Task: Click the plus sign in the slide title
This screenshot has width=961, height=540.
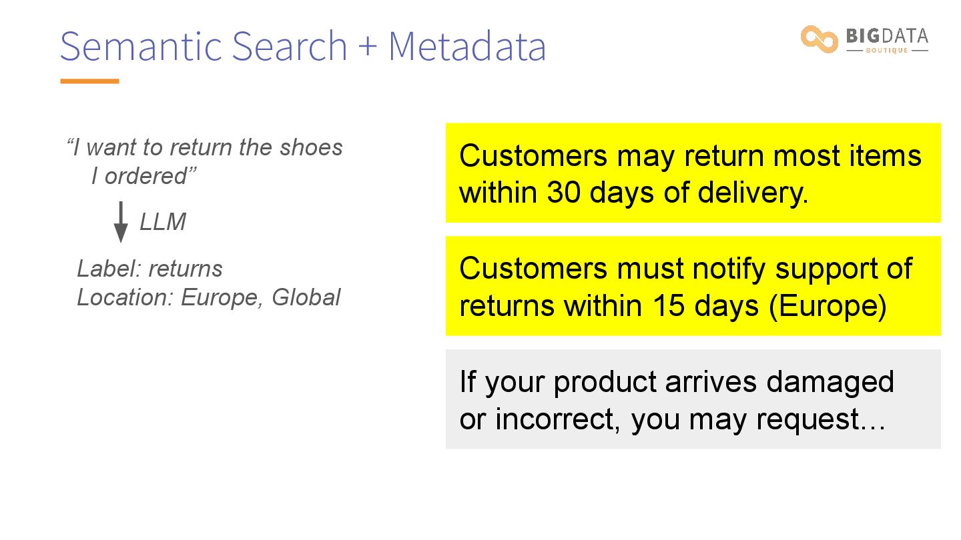Action: pyautogui.click(x=368, y=48)
